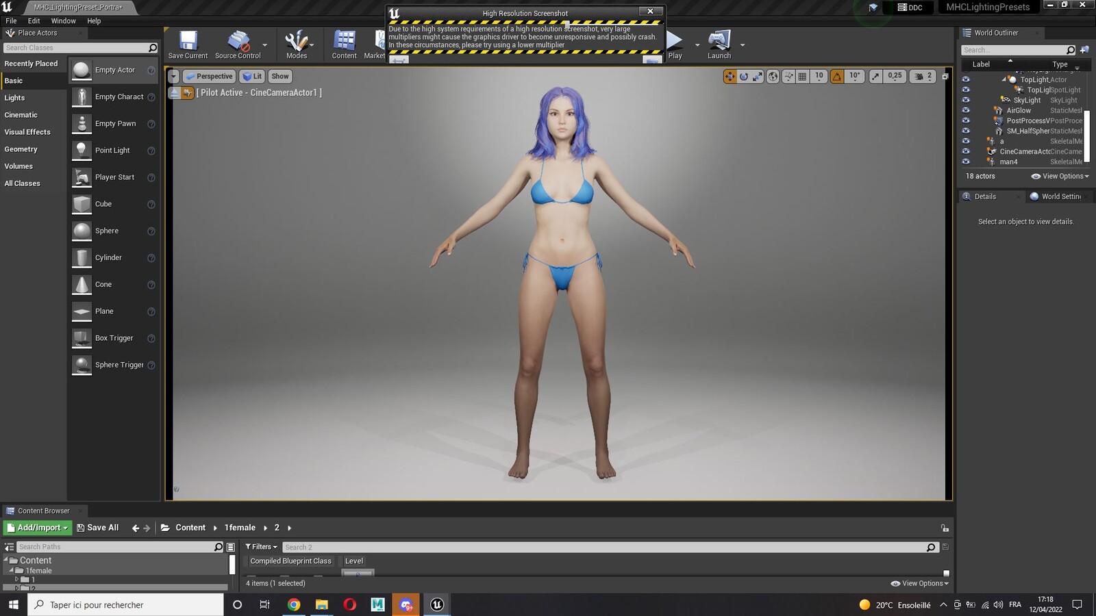
Task: Open help for Empty Actor entry
Action: (151, 70)
